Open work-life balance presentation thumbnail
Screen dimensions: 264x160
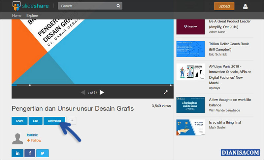(191, 105)
